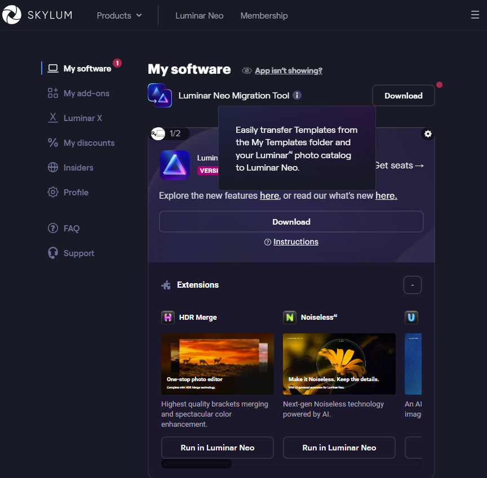Screen dimensions: 487x478
Task: Click the wide Download button for Luminar Neo
Action: point(291,222)
